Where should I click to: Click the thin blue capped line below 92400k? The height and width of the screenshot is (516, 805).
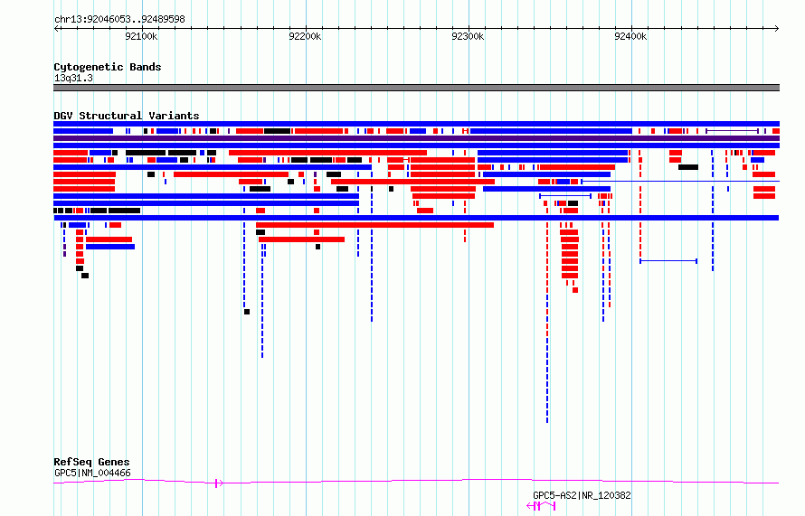pyautogui.click(x=668, y=261)
